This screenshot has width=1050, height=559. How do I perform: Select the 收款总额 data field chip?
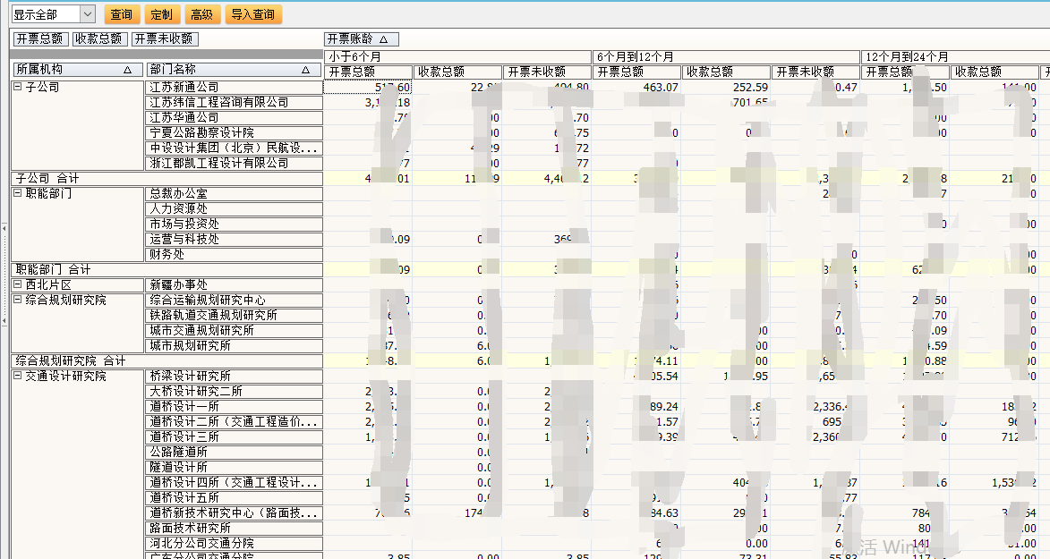pos(98,38)
